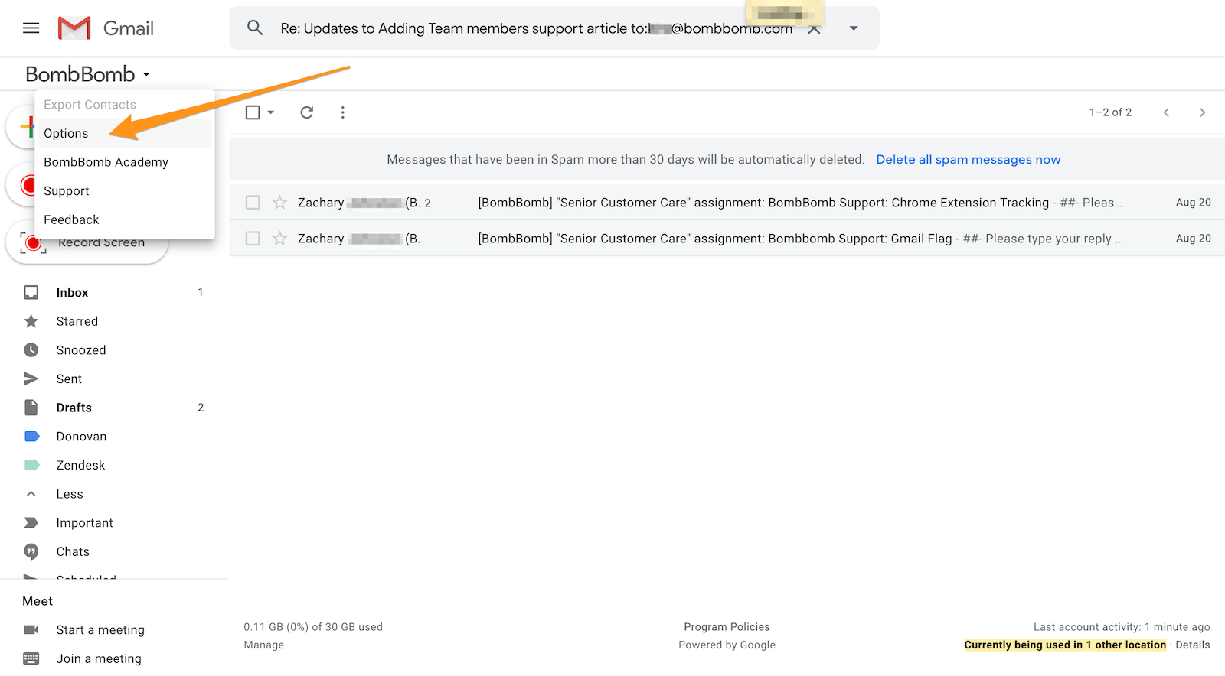Open the main menu hamburger icon

coord(31,28)
